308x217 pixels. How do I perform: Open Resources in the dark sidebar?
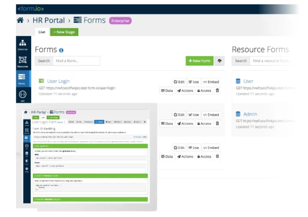[23, 62]
